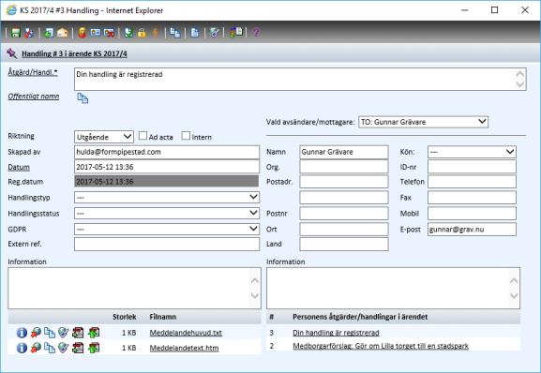Screen dimensions: 541x373
Task: Click the Postnr input field
Action: (x=344, y=214)
